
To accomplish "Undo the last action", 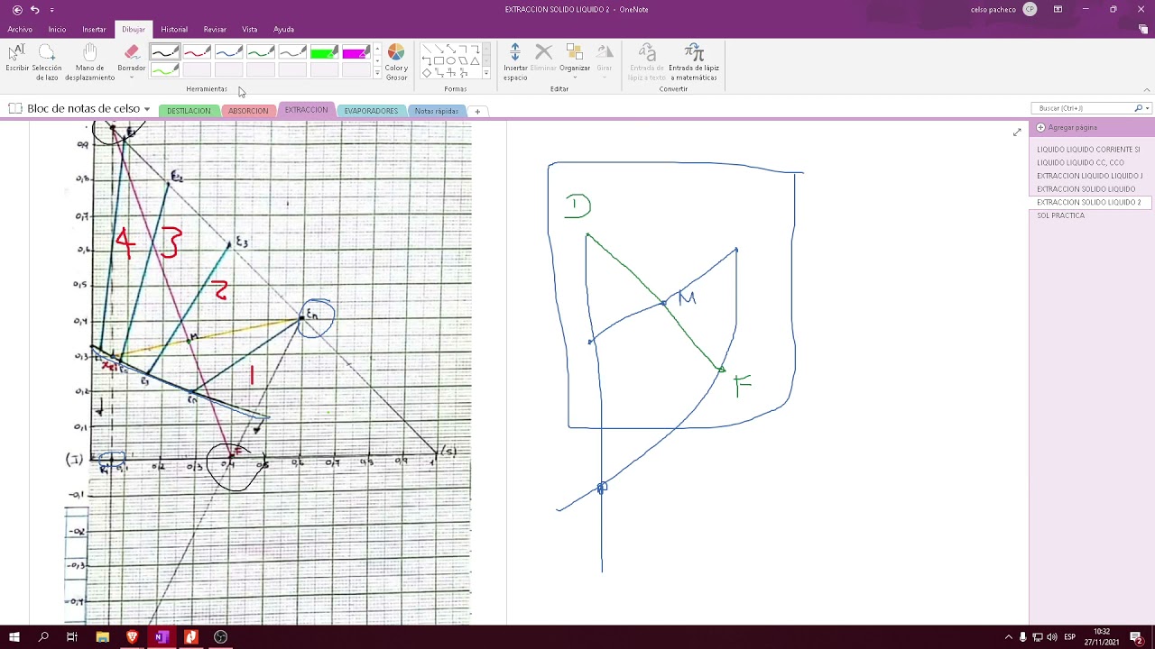I will click(34, 9).
